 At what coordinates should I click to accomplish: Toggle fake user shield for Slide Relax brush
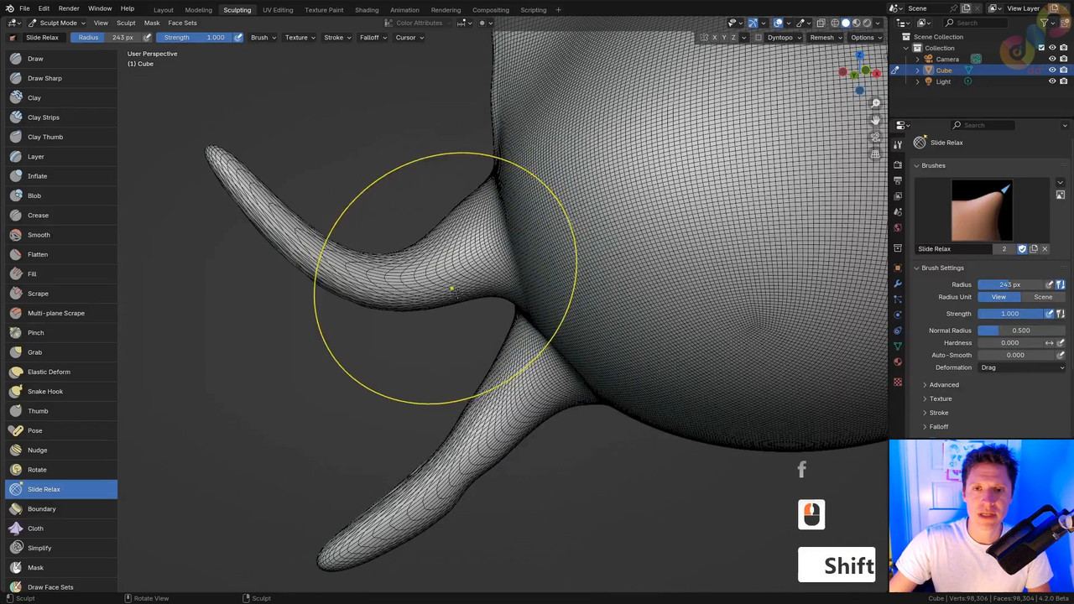click(1022, 249)
